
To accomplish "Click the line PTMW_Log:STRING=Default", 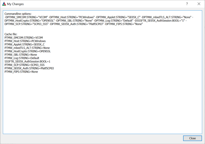I will tap(22, 58).
